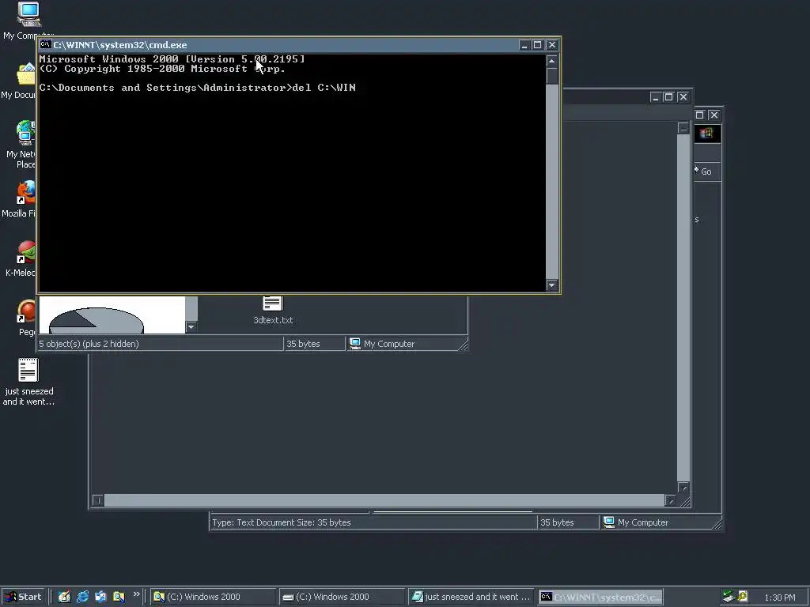This screenshot has height=607, width=810.
Task: Click the cmd window scroll down arrow
Action: [x=551, y=285]
